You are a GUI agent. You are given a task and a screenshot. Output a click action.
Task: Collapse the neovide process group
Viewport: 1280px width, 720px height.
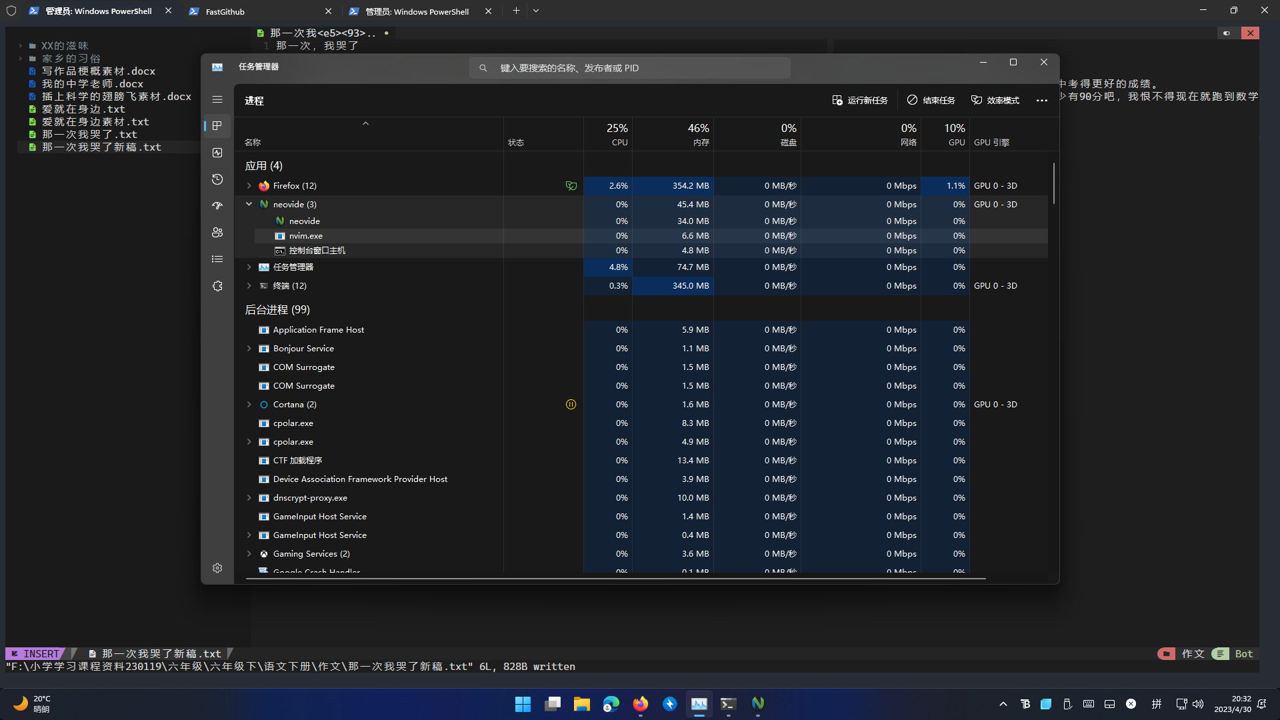click(249, 204)
